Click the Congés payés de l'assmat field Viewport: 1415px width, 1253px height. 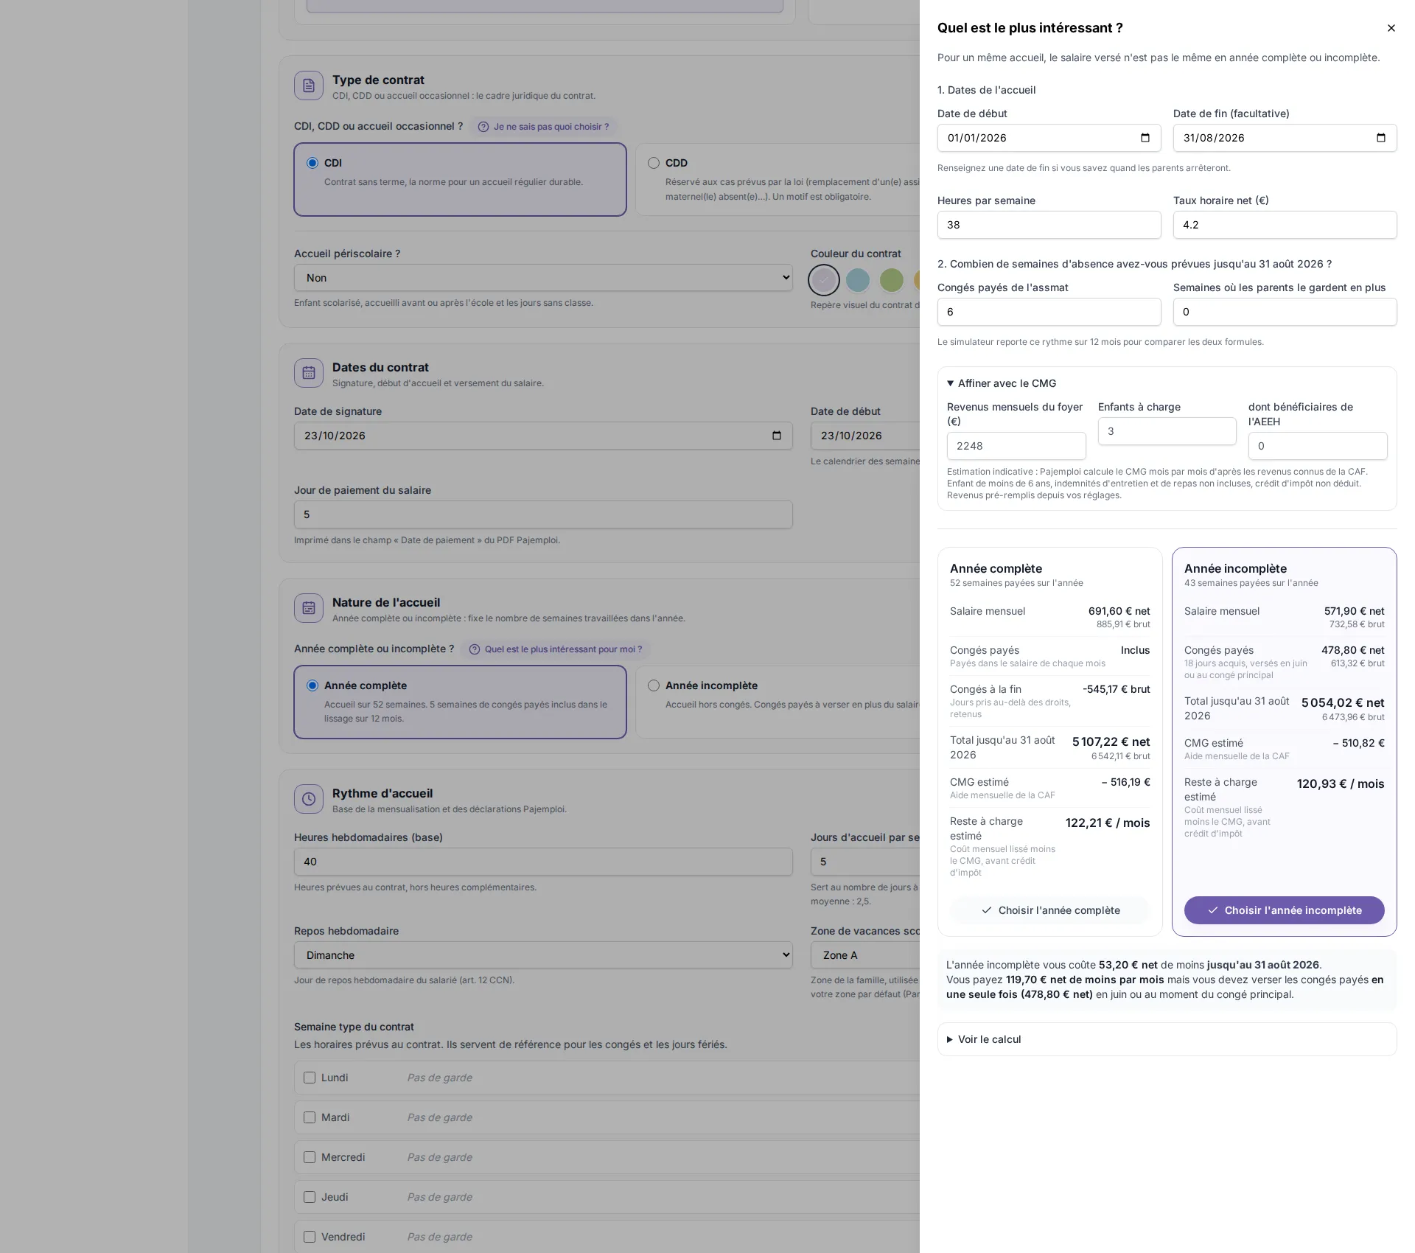1049,312
